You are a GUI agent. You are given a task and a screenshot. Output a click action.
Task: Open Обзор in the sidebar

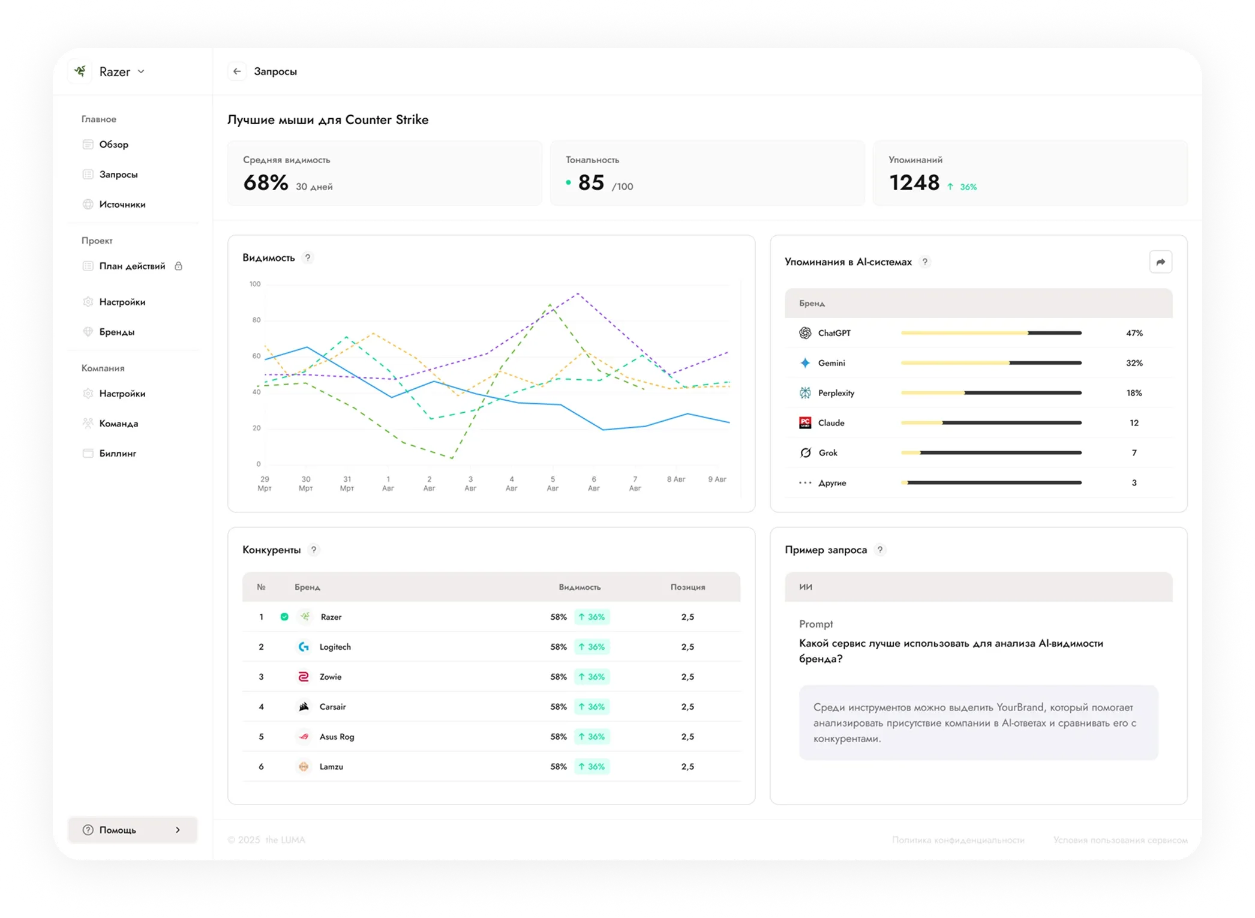(113, 145)
